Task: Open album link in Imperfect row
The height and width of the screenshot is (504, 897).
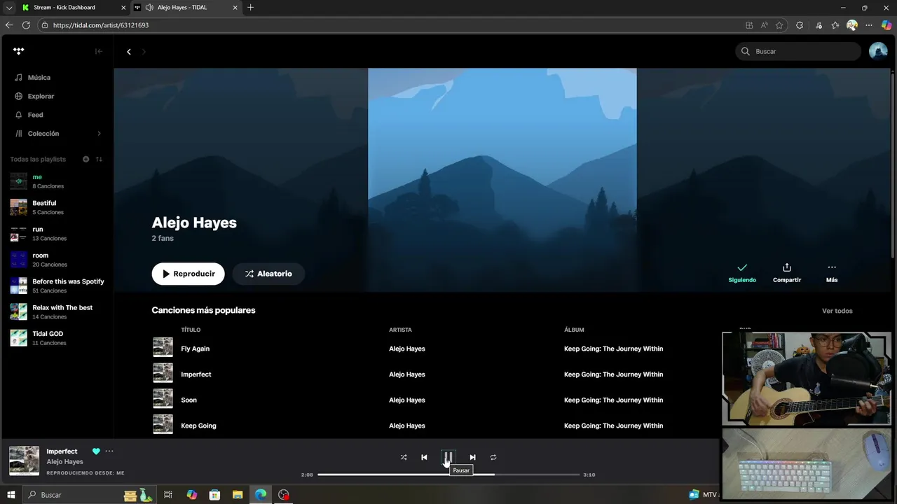Action: [613, 374]
